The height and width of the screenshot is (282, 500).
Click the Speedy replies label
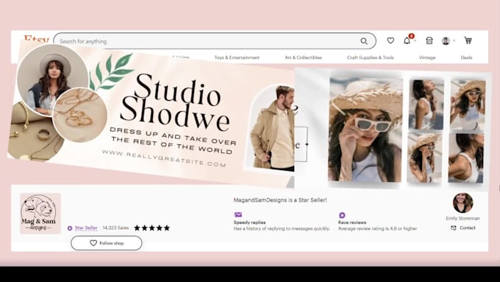click(x=249, y=222)
